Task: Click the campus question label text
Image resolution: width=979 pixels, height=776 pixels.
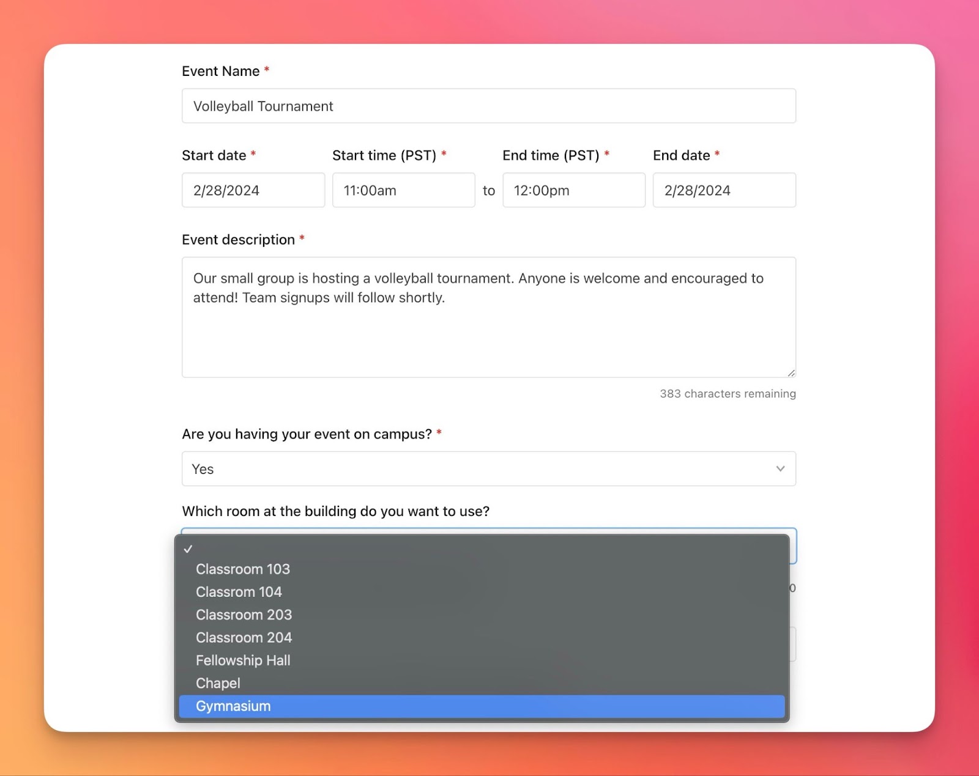Action: click(307, 434)
